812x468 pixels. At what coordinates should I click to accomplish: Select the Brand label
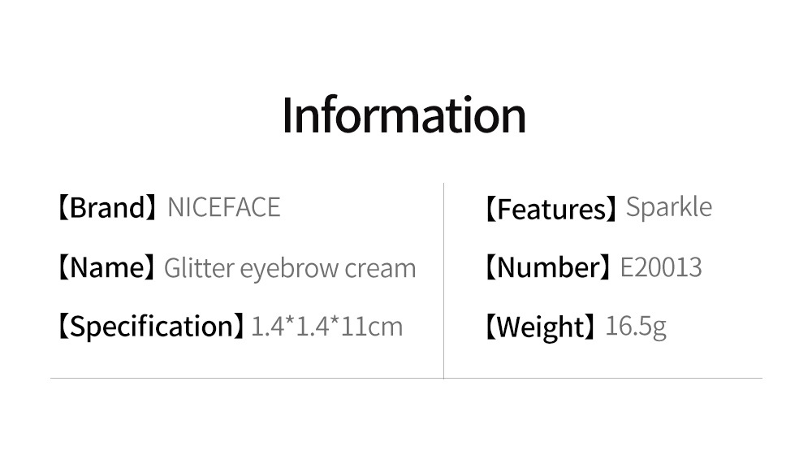click(107, 208)
